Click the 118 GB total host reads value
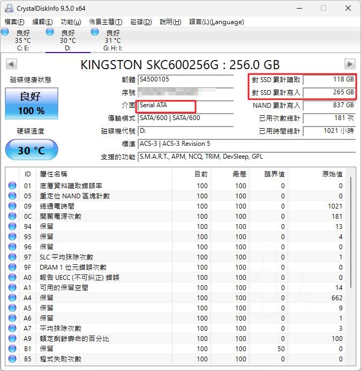Screen dimensions: 361x371 coord(329,79)
